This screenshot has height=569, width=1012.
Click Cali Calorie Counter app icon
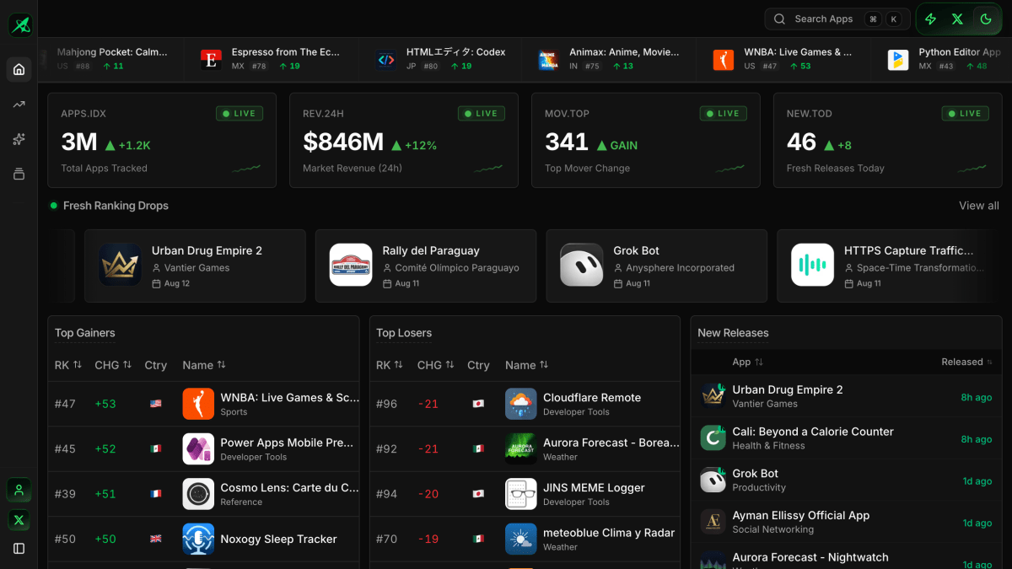(713, 437)
